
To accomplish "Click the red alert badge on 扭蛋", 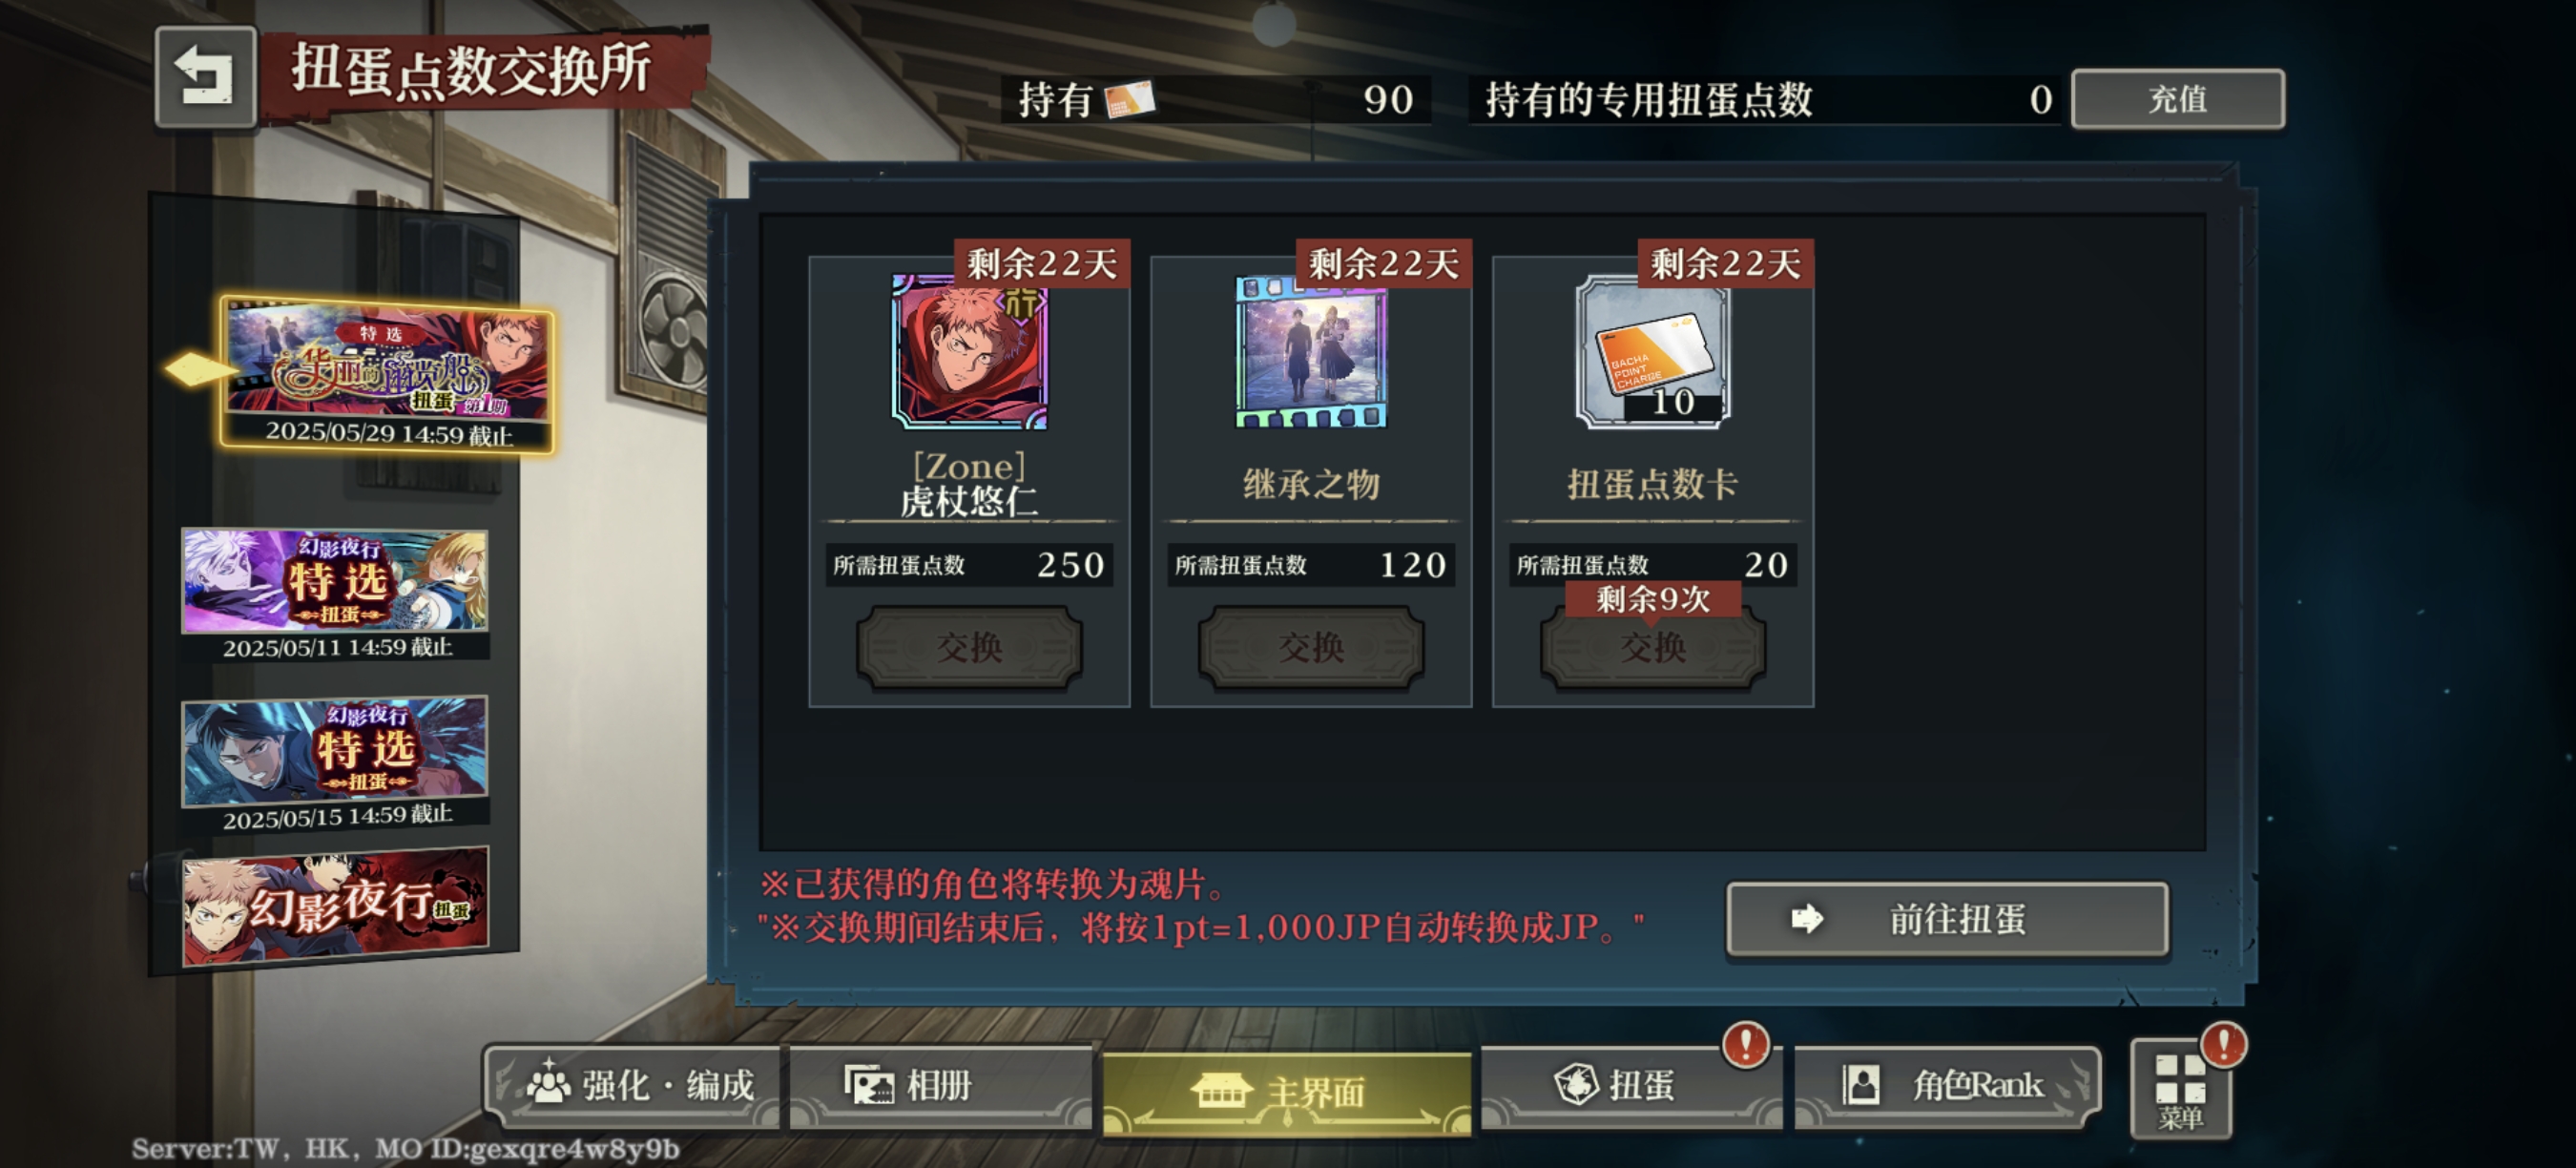I will pyautogui.click(x=1746, y=1045).
